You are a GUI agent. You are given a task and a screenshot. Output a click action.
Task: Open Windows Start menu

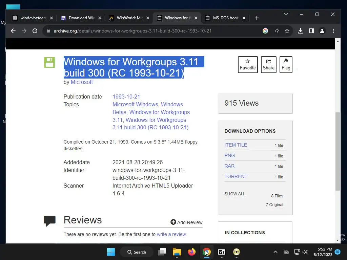click(111, 252)
